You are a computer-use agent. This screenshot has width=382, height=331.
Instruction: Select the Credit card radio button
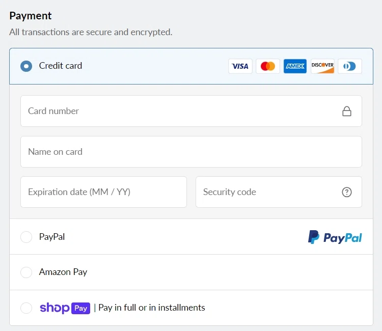click(x=26, y=66)
